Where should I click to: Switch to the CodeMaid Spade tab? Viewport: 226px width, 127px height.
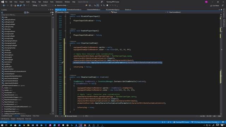point(7,116)
